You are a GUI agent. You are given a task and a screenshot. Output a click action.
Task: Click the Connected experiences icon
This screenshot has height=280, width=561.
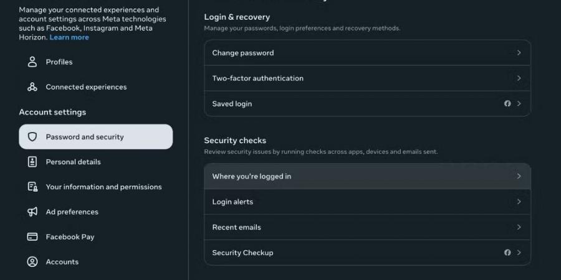[x=32, y=86]
